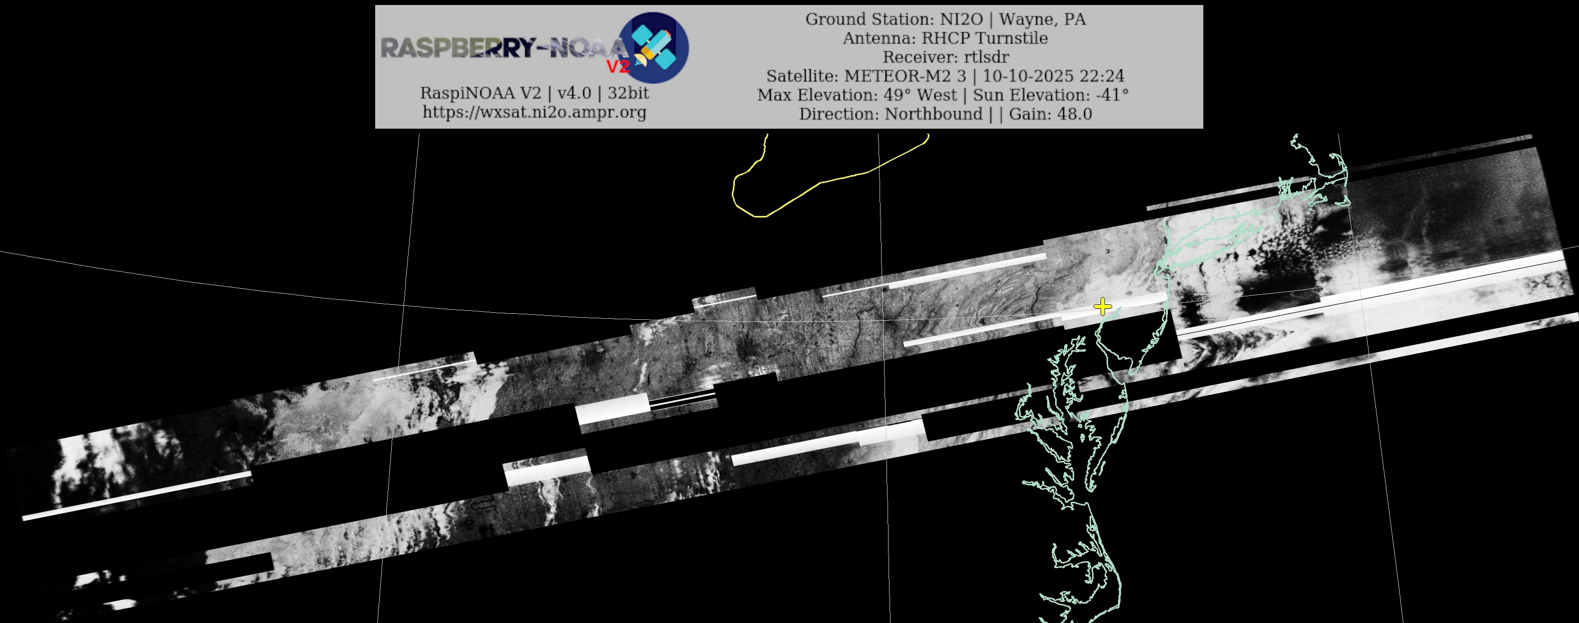Select the Ground Station NI2O Wayne line
1579x623 pixels.
pos(945,19)
